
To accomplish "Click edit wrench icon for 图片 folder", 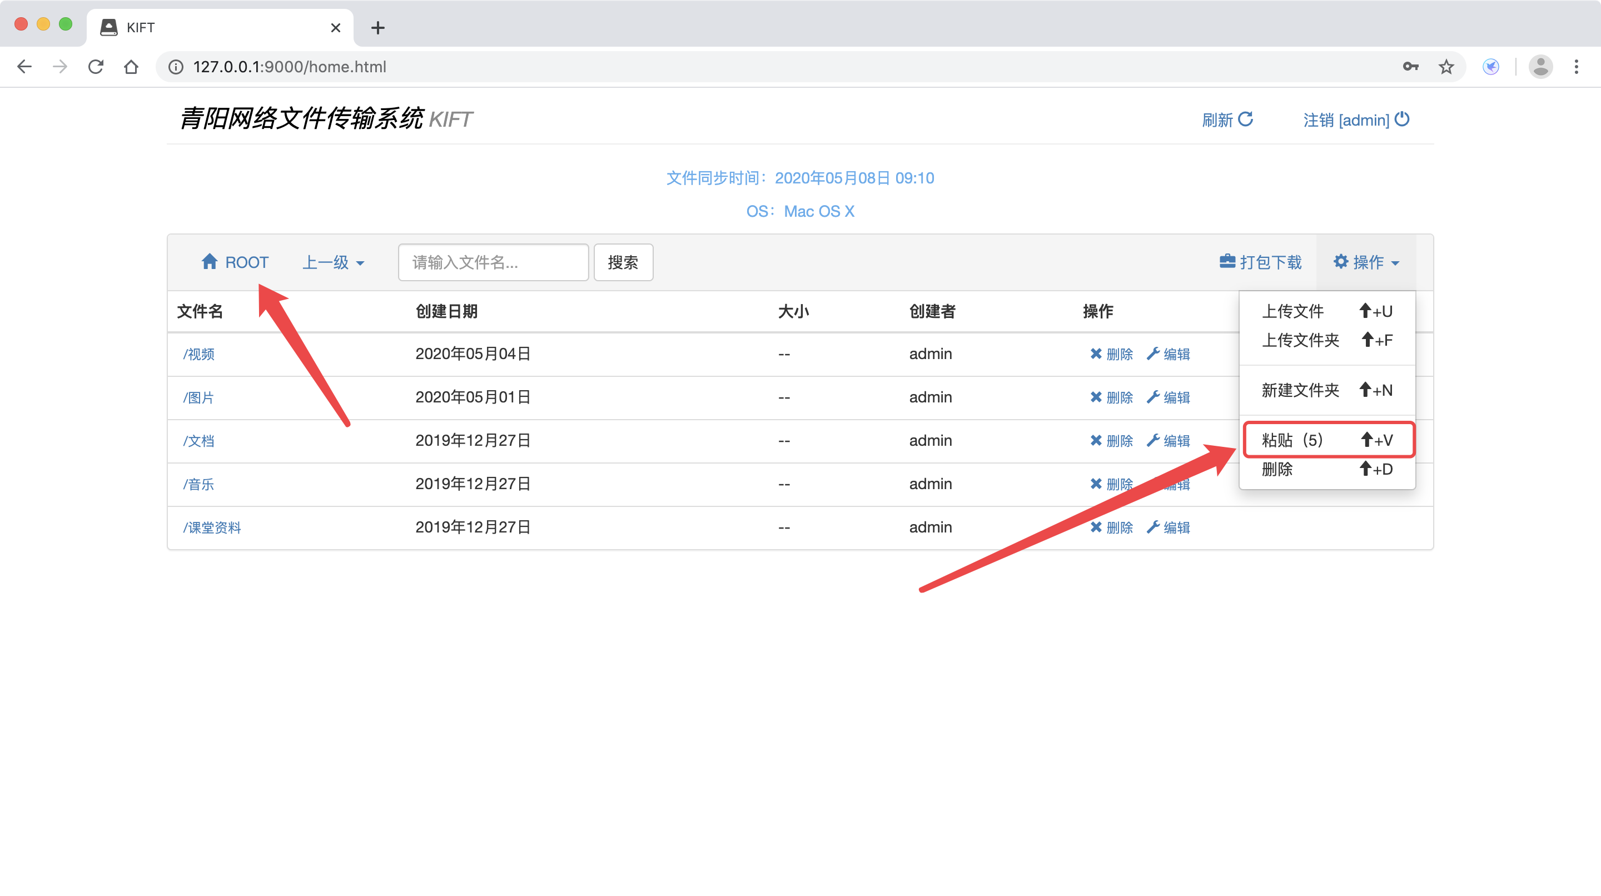I will pos(1153,397).
